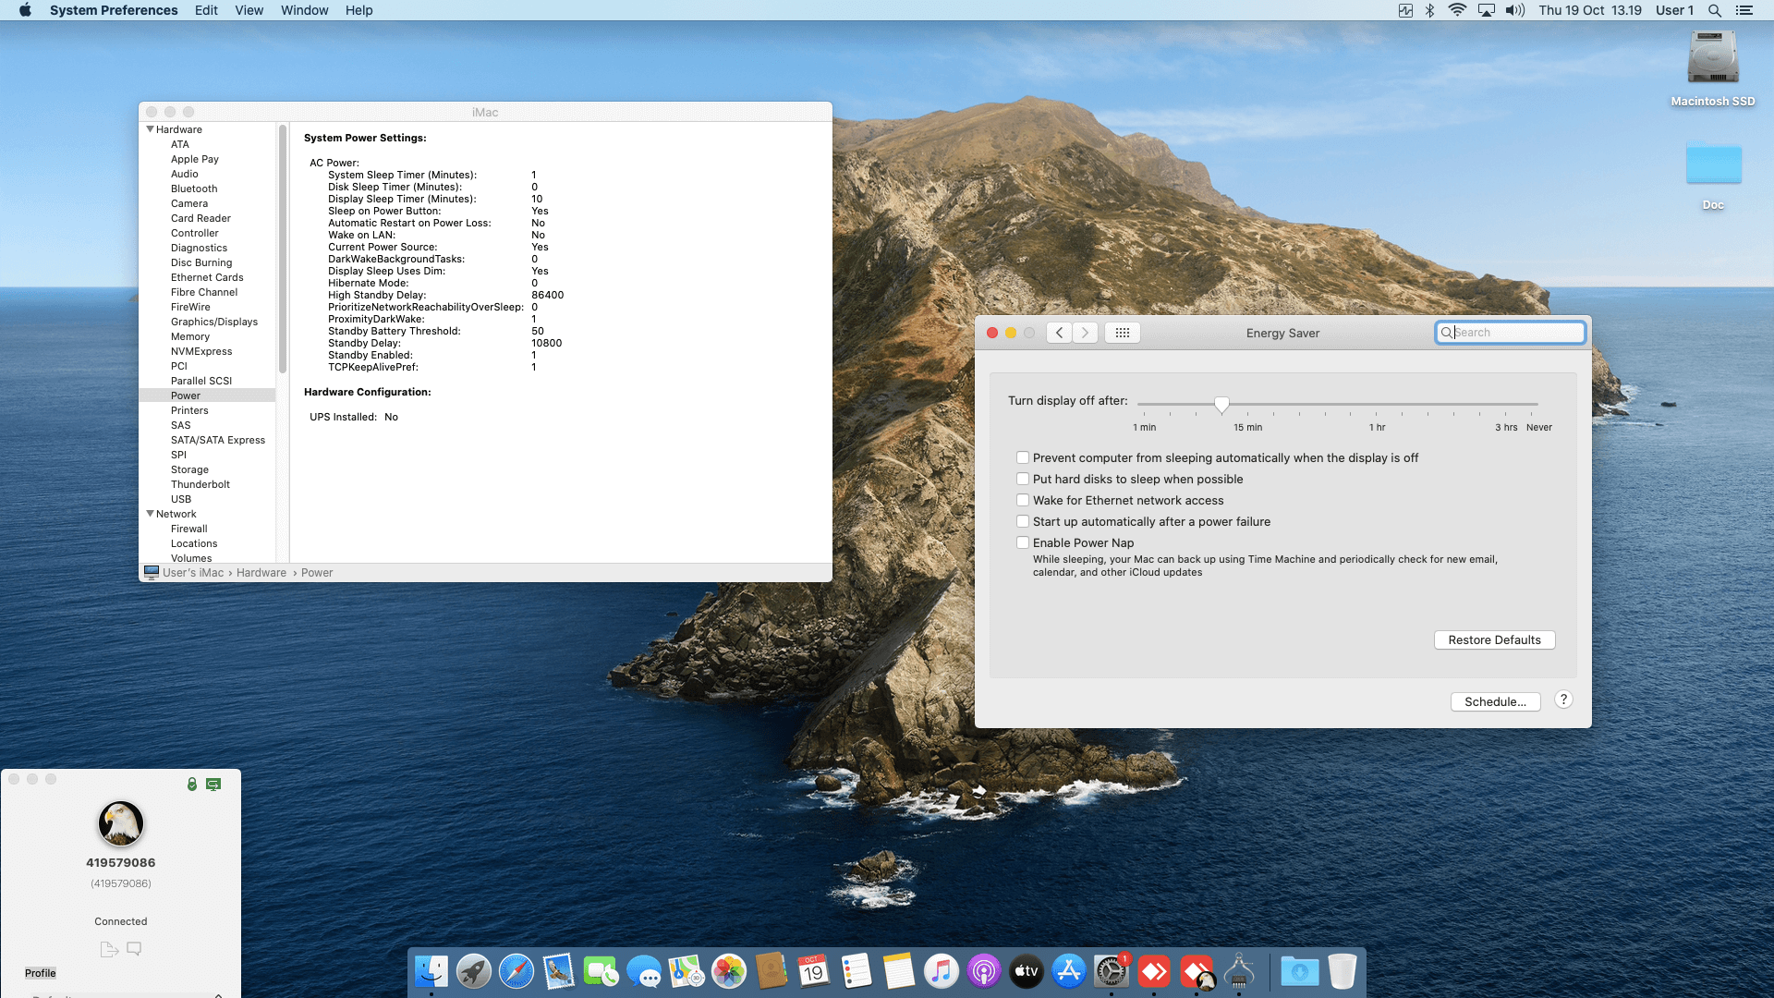Open the Mail app from the Dock
The height and width of the screenshot is (998, 1774).
coord(559,971)
